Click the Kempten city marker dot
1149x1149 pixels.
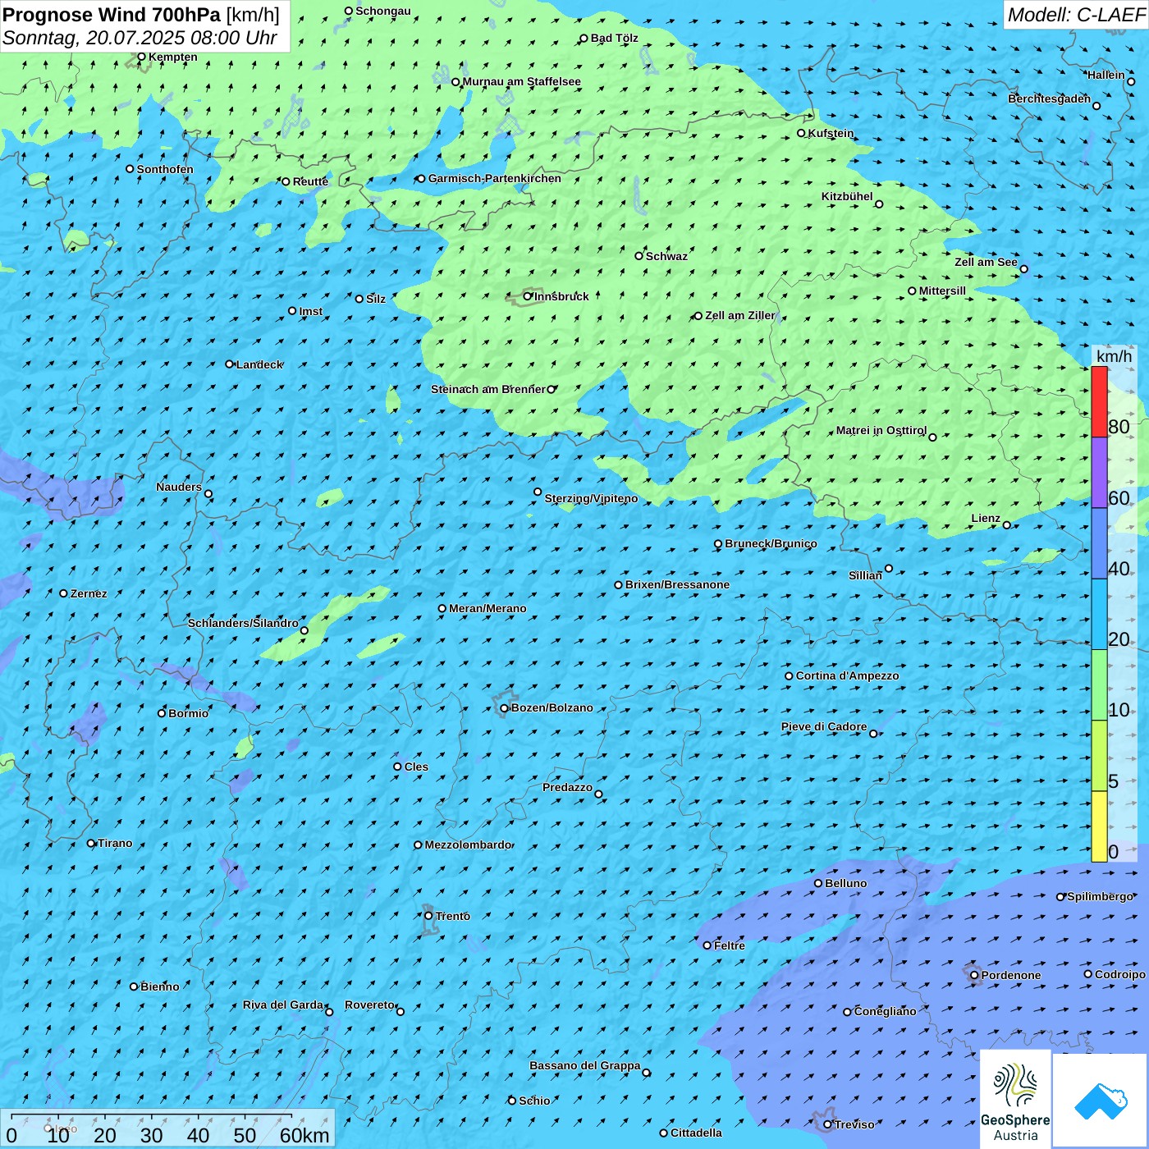pyautogui.click(x=141, y=57)
